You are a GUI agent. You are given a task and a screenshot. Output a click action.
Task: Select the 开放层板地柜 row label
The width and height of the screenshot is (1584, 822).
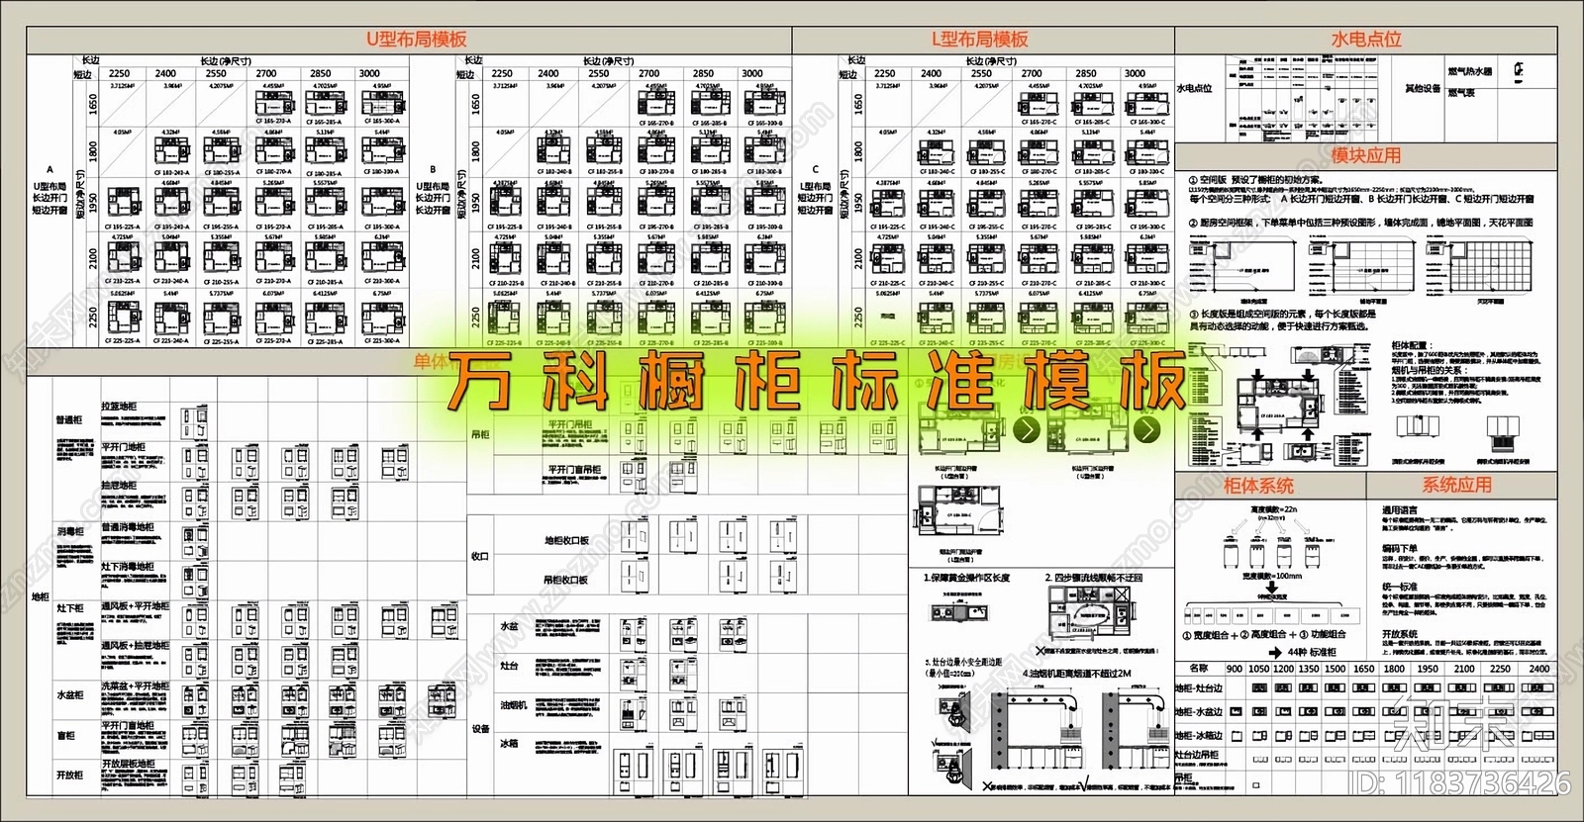click(x=128, y=765)
